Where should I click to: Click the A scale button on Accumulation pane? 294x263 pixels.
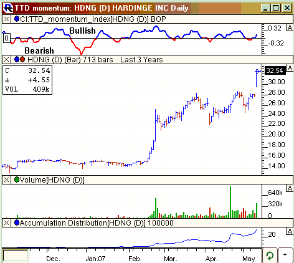290,231
